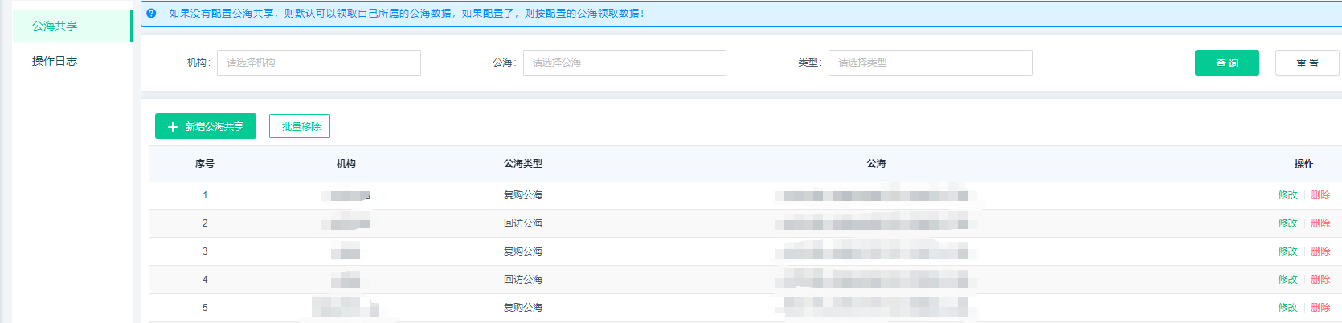Expand the 公海 selection dropdown

click(x=624, y=63)
